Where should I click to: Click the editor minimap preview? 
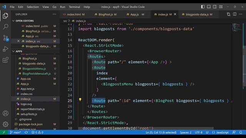[237, 28]
